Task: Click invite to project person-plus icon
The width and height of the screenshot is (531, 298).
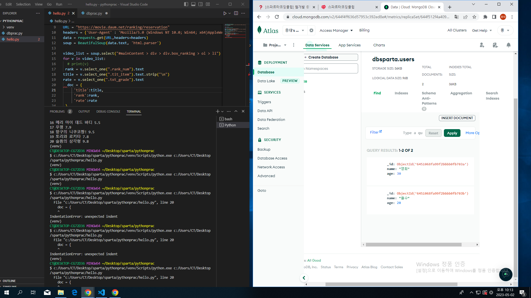Action: pos(482,45)
